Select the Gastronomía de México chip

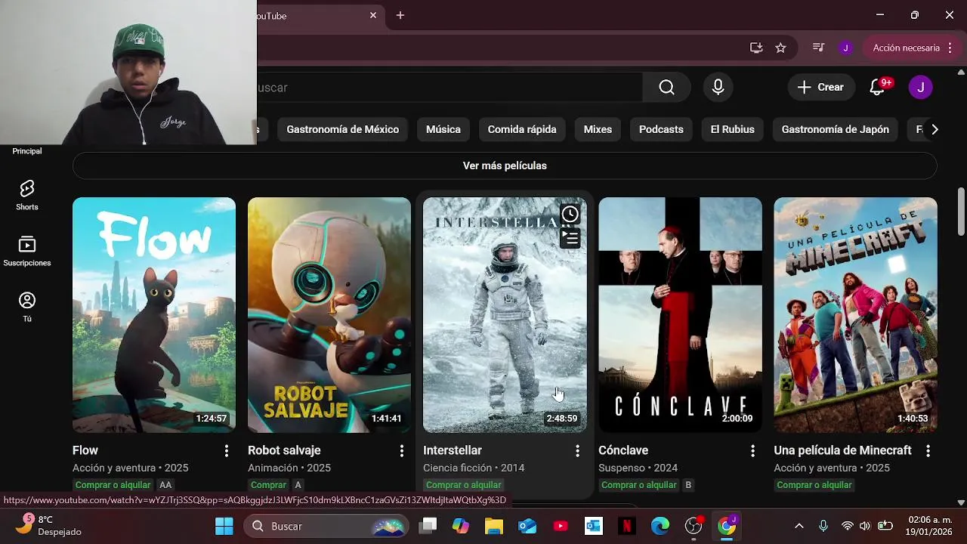[x=342, y=129]
